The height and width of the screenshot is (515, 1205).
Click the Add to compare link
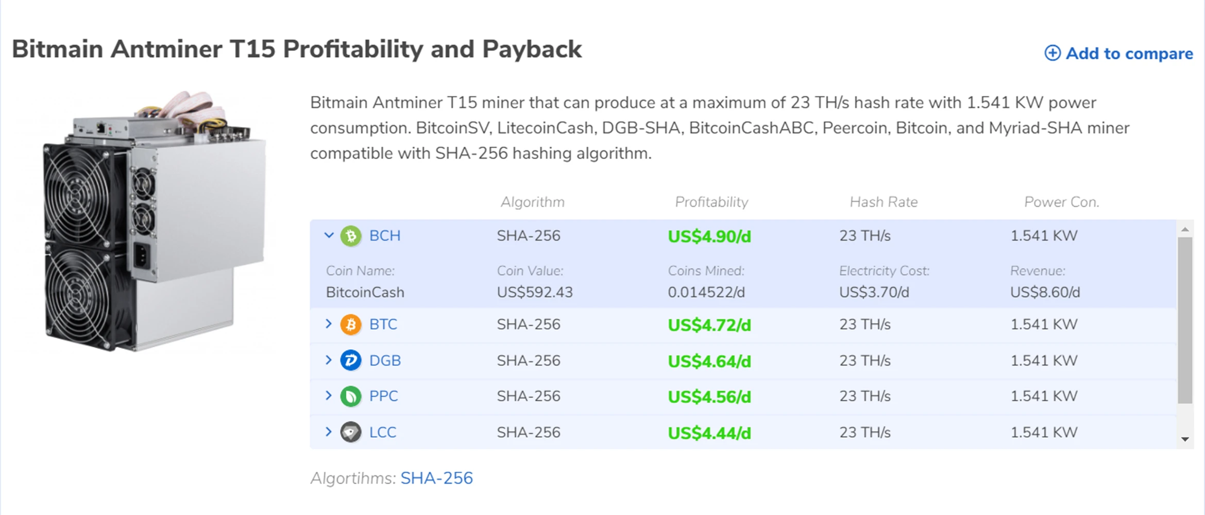point(1129,54)
